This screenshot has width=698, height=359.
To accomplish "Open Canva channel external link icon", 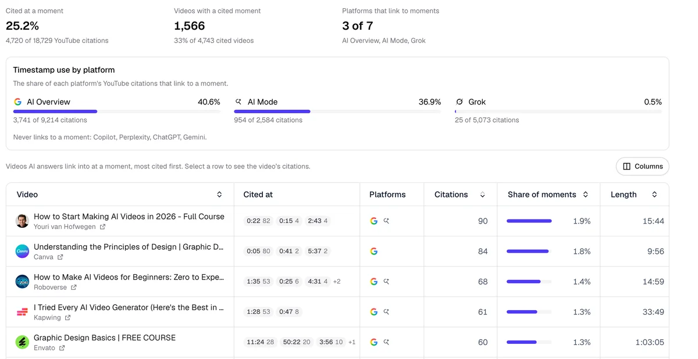I will tap(60, 257).
